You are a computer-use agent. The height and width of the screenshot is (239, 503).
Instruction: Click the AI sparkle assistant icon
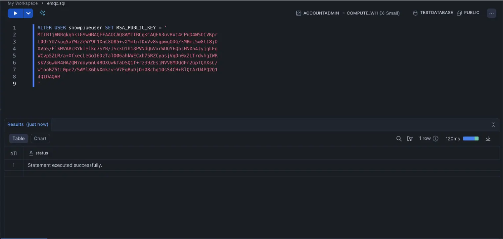(42, 13)
